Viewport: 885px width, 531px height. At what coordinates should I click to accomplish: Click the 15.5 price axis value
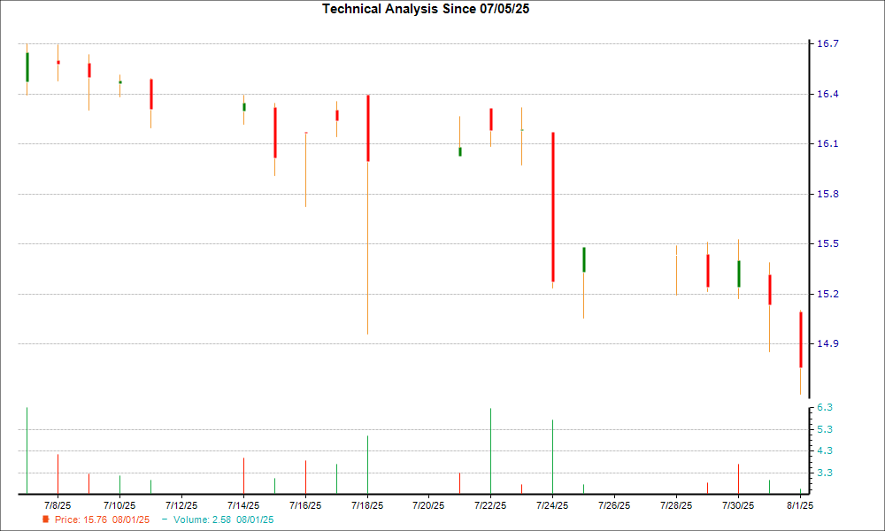(828, 243)
